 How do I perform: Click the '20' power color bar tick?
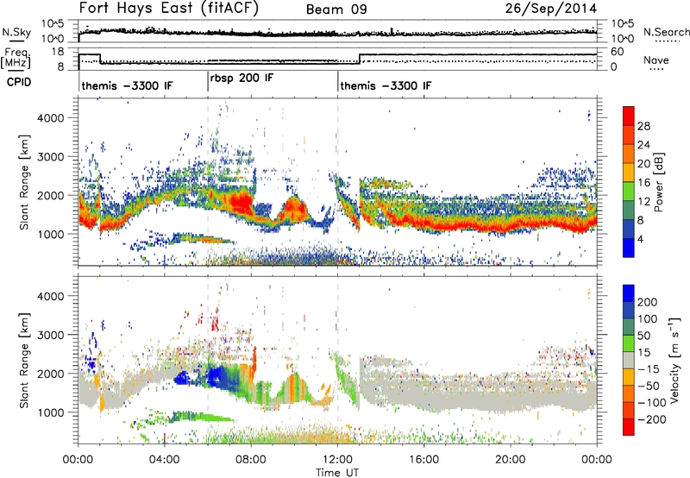[x=643, y=164]
